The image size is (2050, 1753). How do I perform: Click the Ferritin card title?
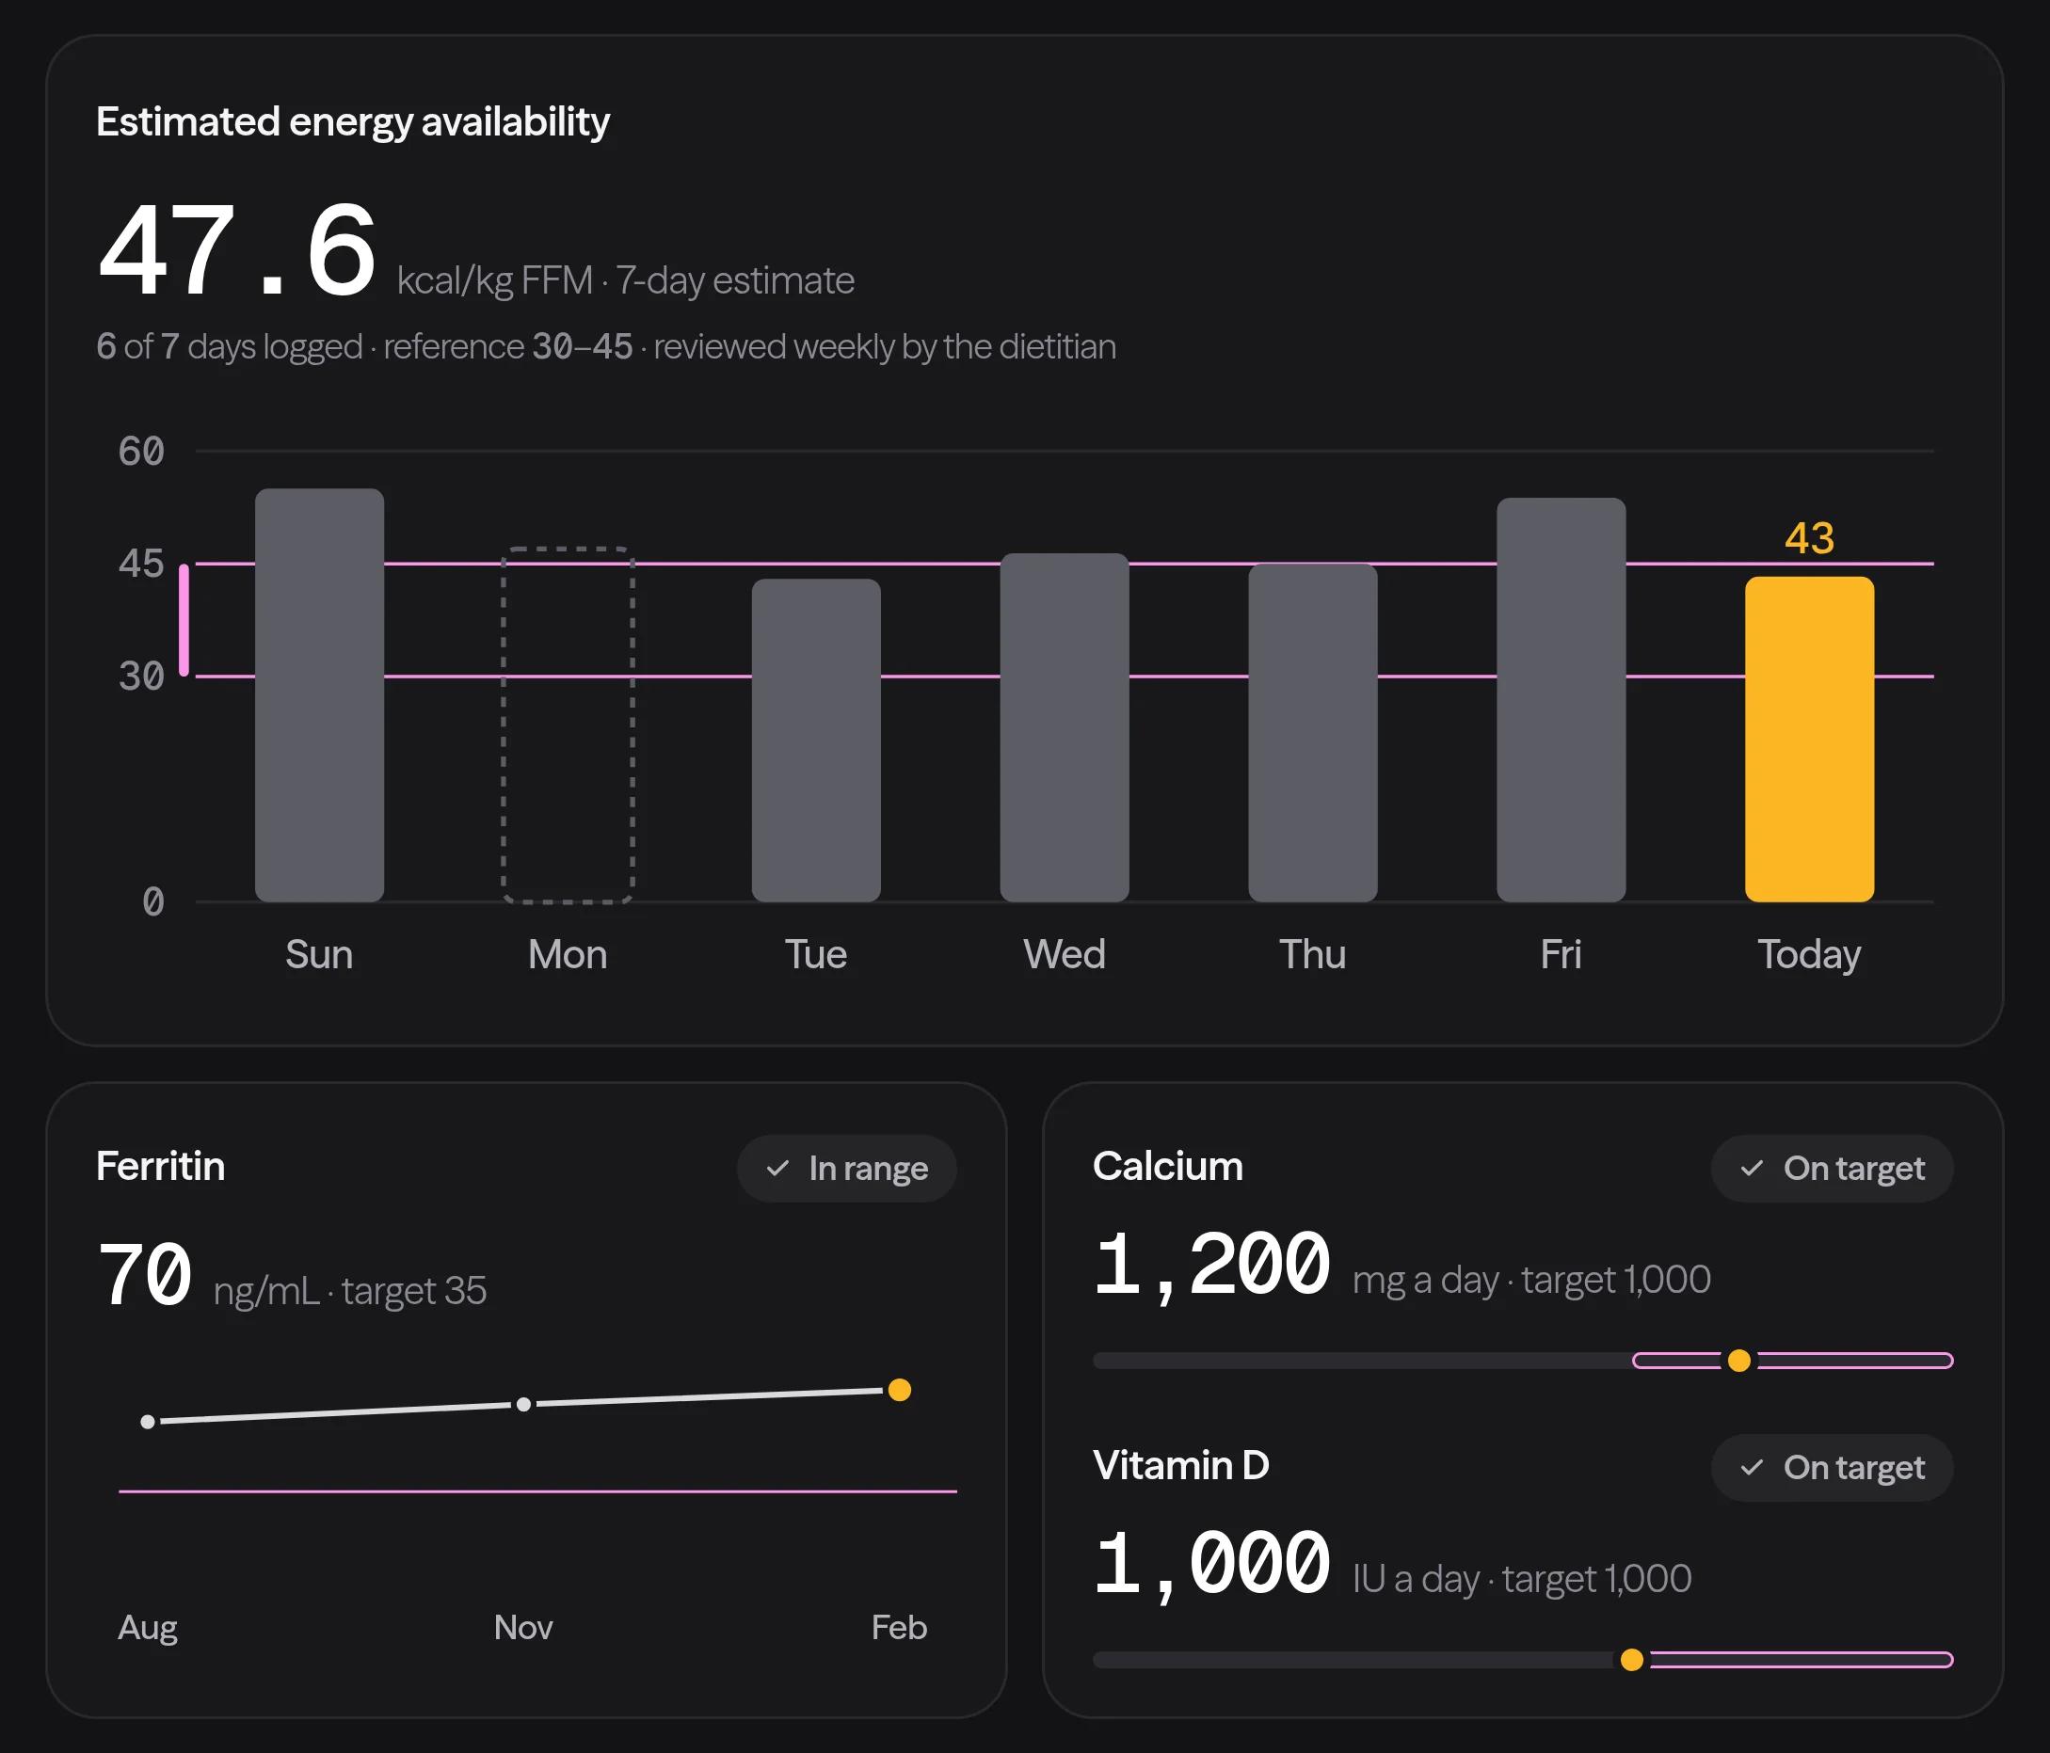[x=160, y=1167]
